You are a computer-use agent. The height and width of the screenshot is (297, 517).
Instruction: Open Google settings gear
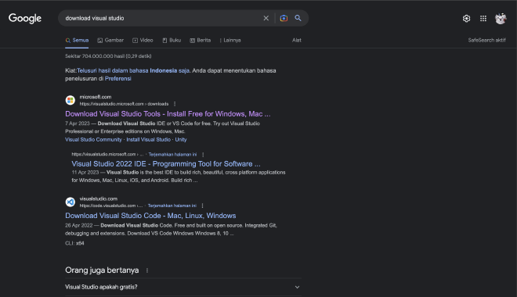[x=466, y=19]
